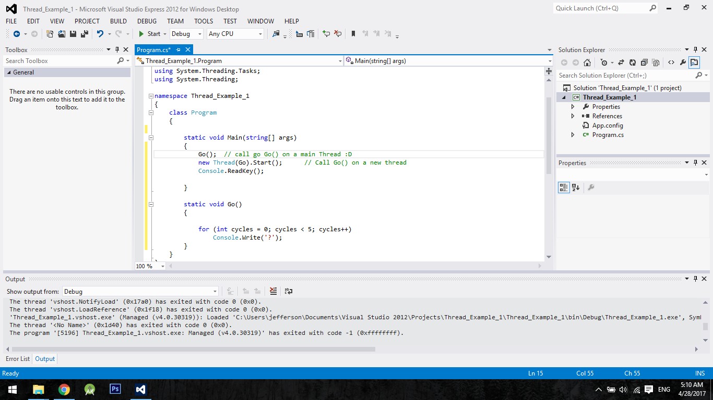Click Show All Files in Solution Explorer

(656, 63)
